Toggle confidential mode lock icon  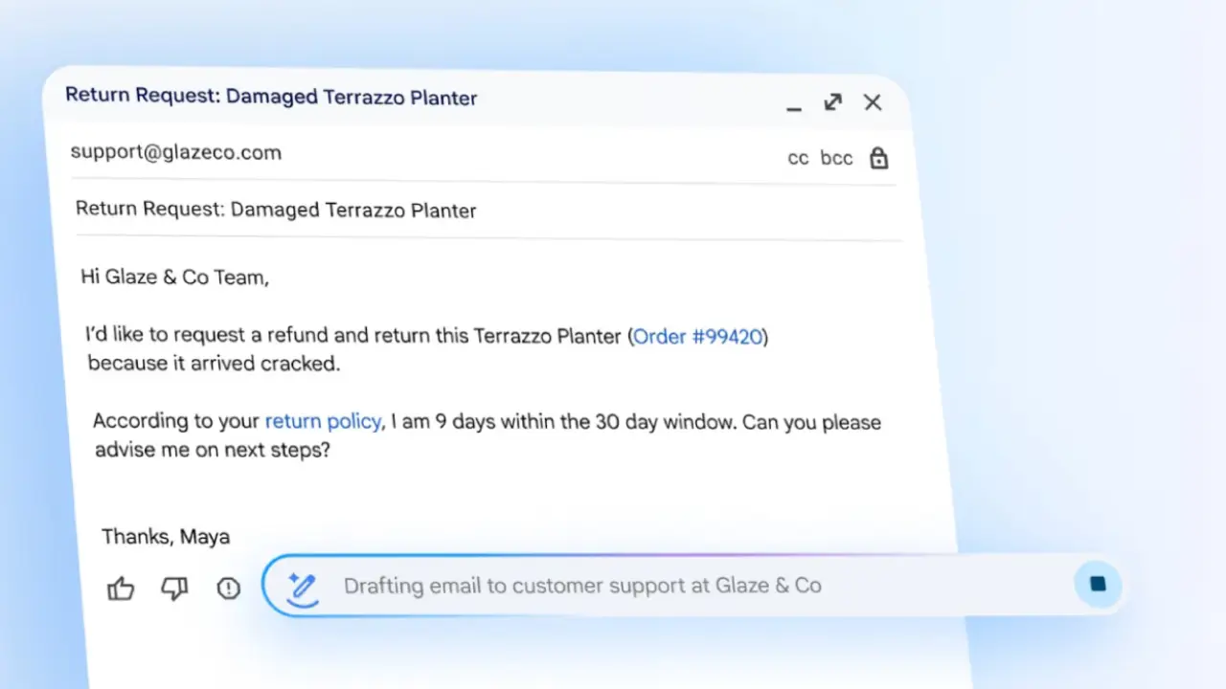point(878,158)
